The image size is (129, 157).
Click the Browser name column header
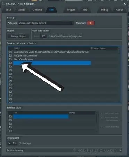tap(98, 48)
